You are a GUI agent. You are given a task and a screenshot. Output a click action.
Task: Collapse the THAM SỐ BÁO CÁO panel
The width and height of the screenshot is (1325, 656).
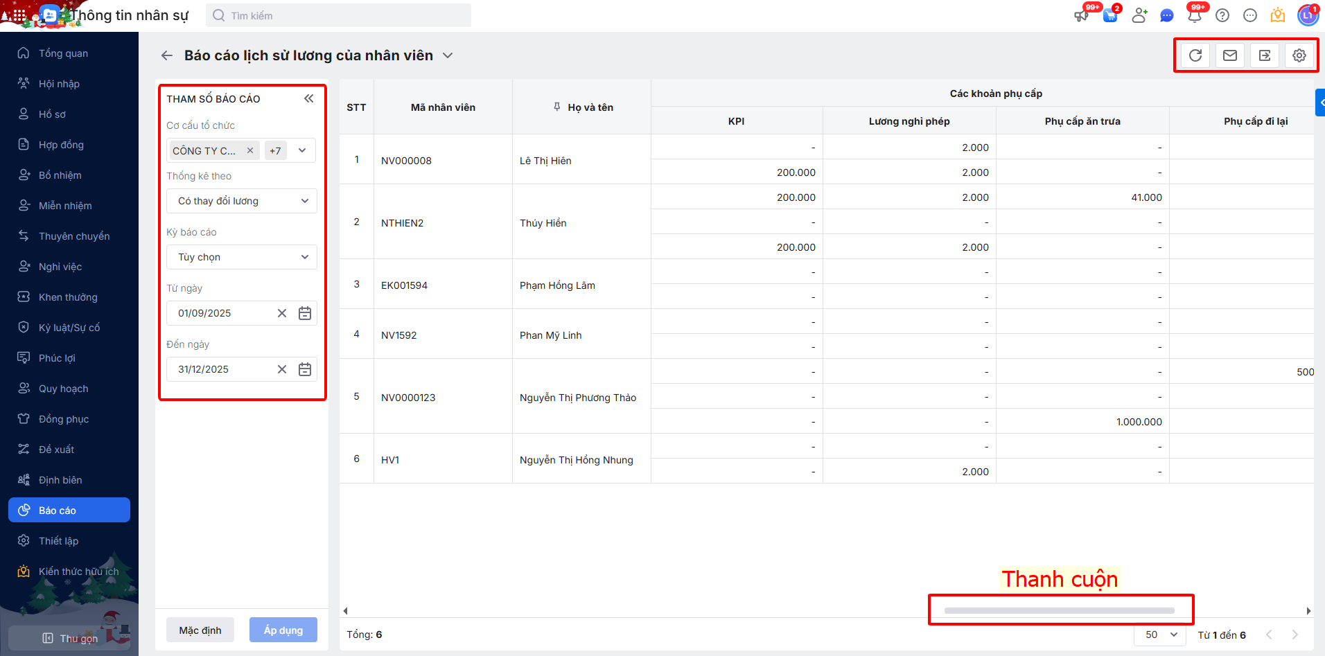point(309,98)
